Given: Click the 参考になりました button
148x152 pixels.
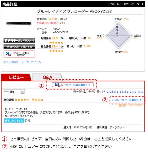Looking at the screenshot, I should [x=14, y=121].
